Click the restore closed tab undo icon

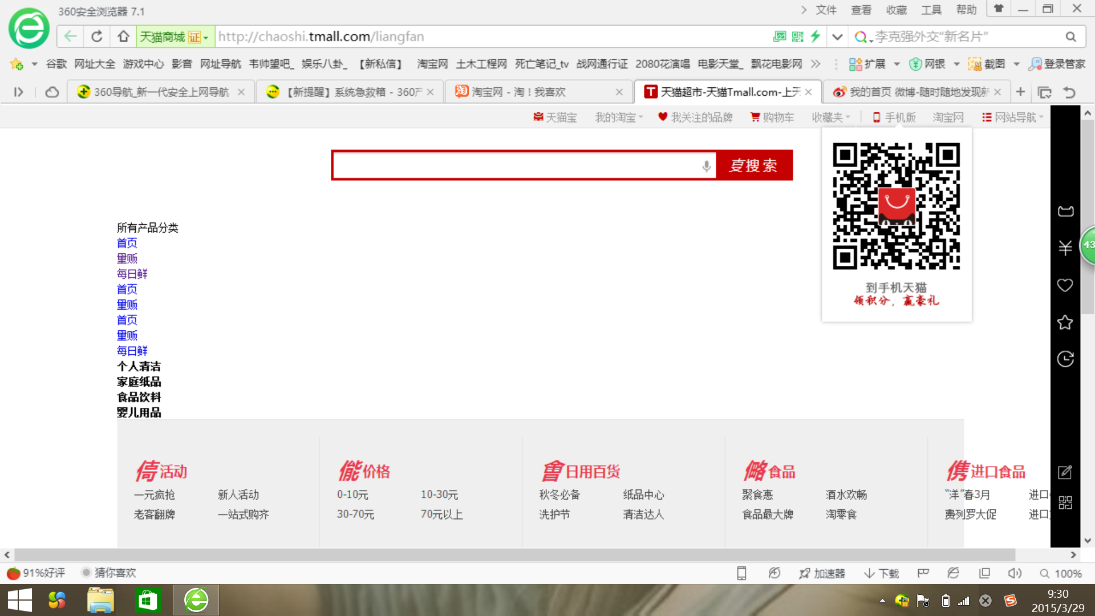coord(1069,92)
